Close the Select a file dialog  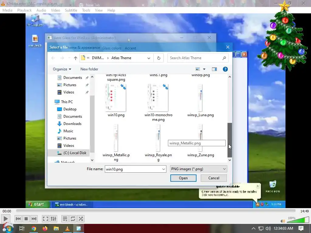228,47
